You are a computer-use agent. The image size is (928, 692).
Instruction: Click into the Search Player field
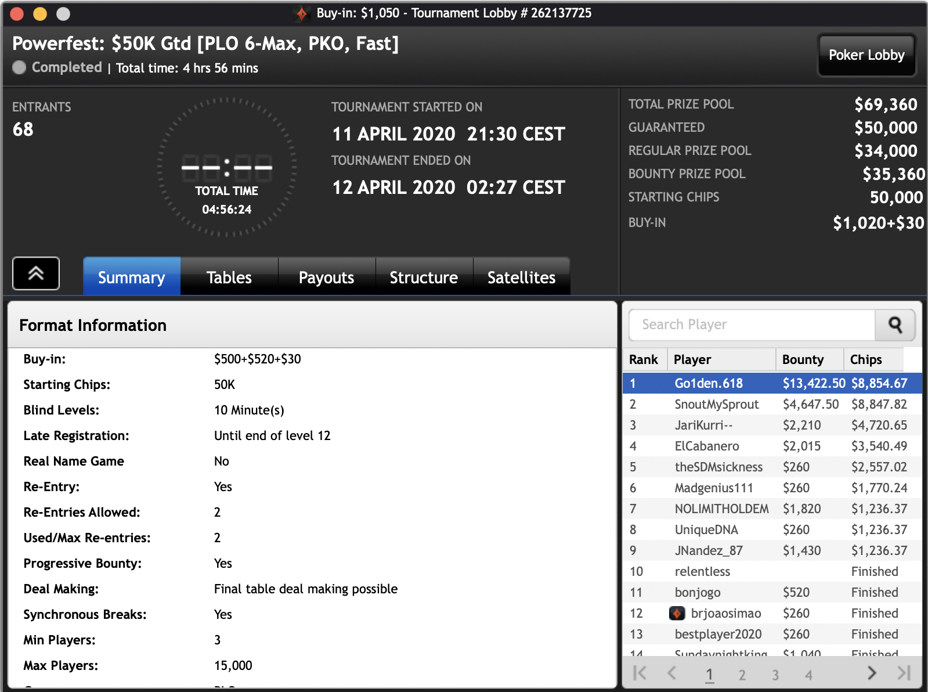click(752, 325)
